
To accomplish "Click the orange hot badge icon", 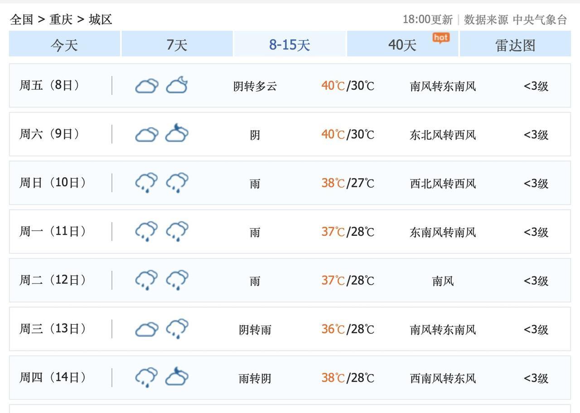I will [441, 38].
